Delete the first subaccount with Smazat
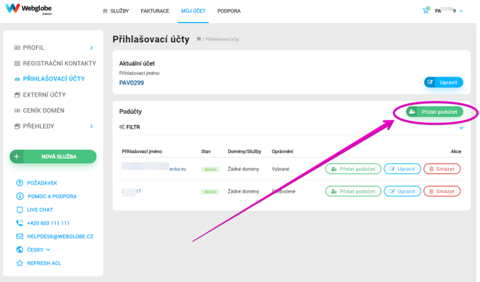 coord(441,169)
